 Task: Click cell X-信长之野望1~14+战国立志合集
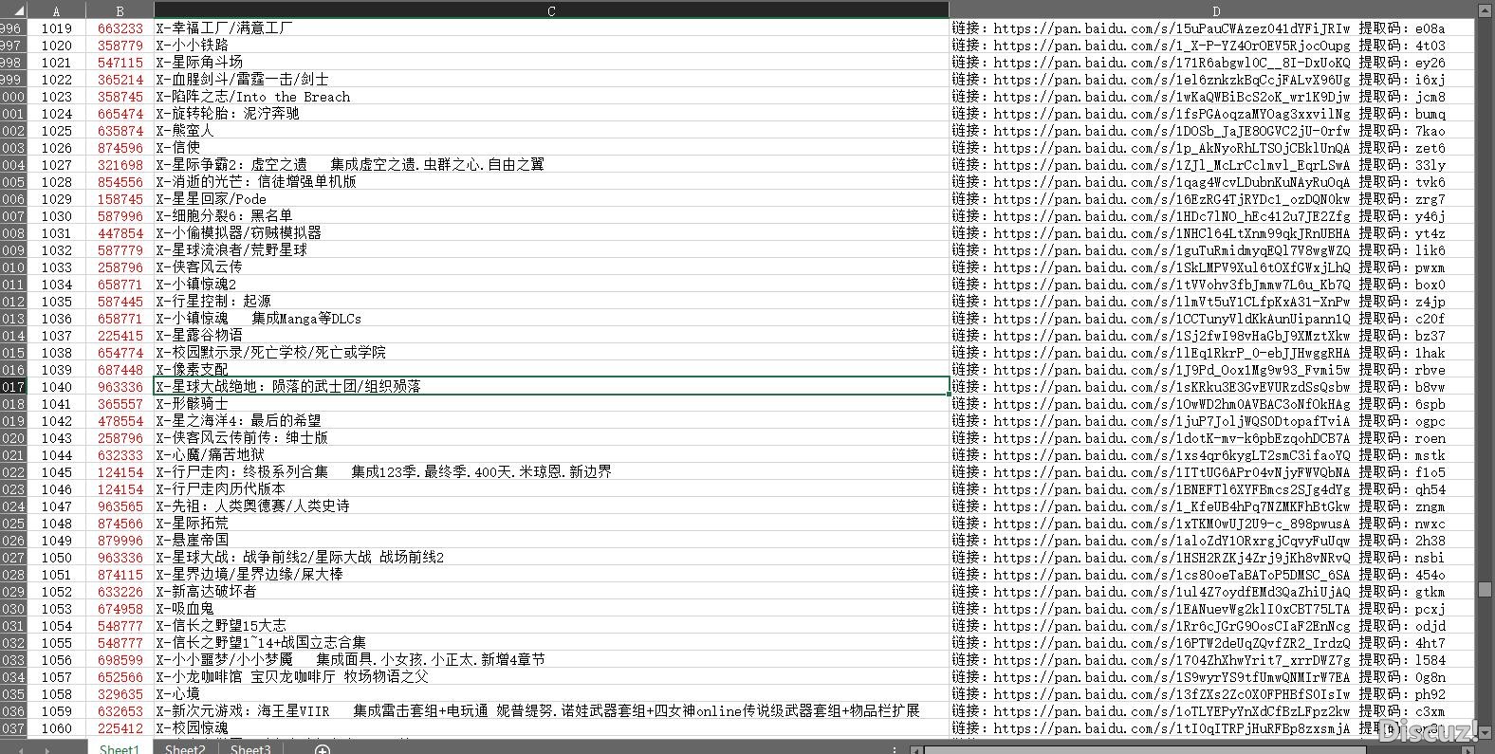pyautogui.click(x=551, y=643)
